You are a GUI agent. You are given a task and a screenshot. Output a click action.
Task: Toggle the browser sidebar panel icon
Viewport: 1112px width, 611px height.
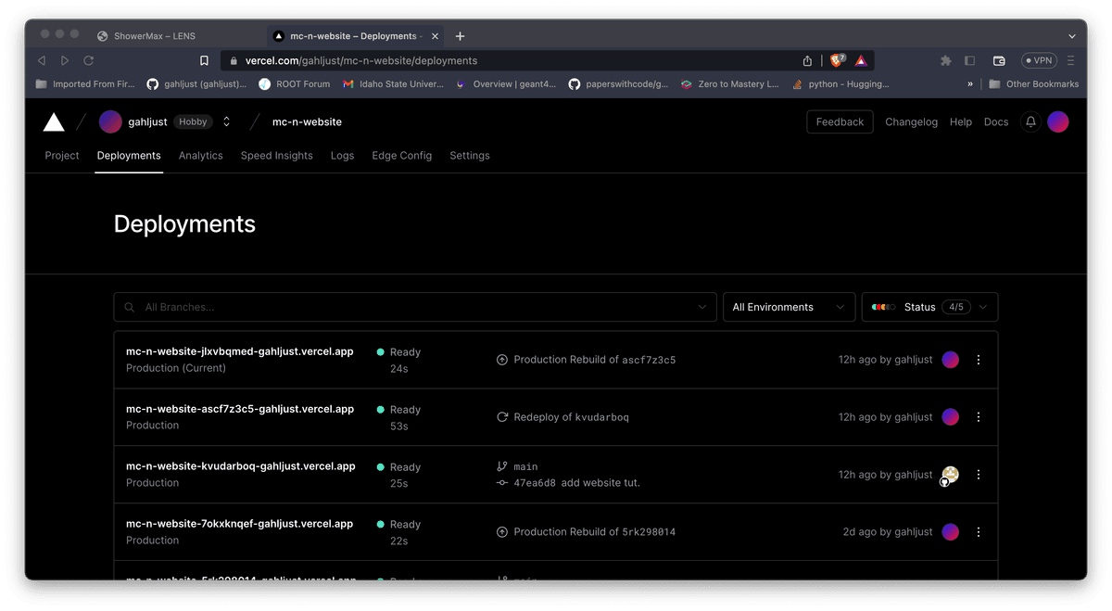click(x=970, y=60)
